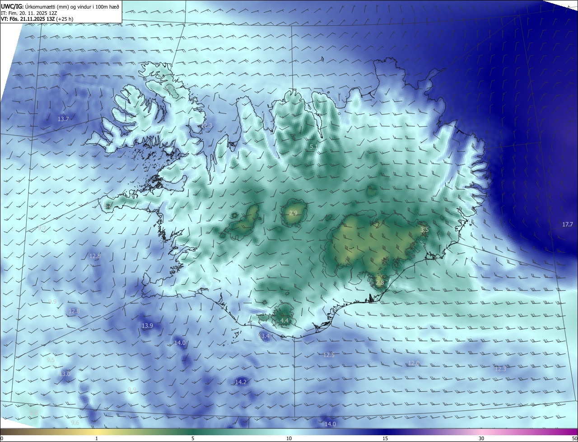Pick the brown band of the colour bar
The image size is (578, 442).
click(x=23, y=432)
